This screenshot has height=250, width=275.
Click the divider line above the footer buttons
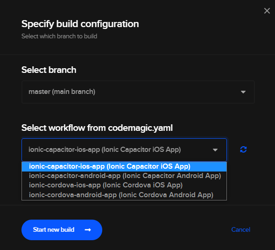tap(137, 205)
